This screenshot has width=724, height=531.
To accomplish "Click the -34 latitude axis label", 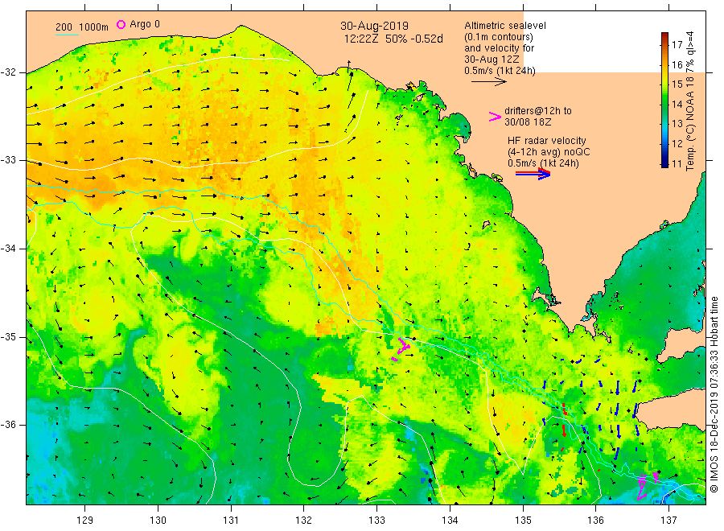I will tap(9, 249).
